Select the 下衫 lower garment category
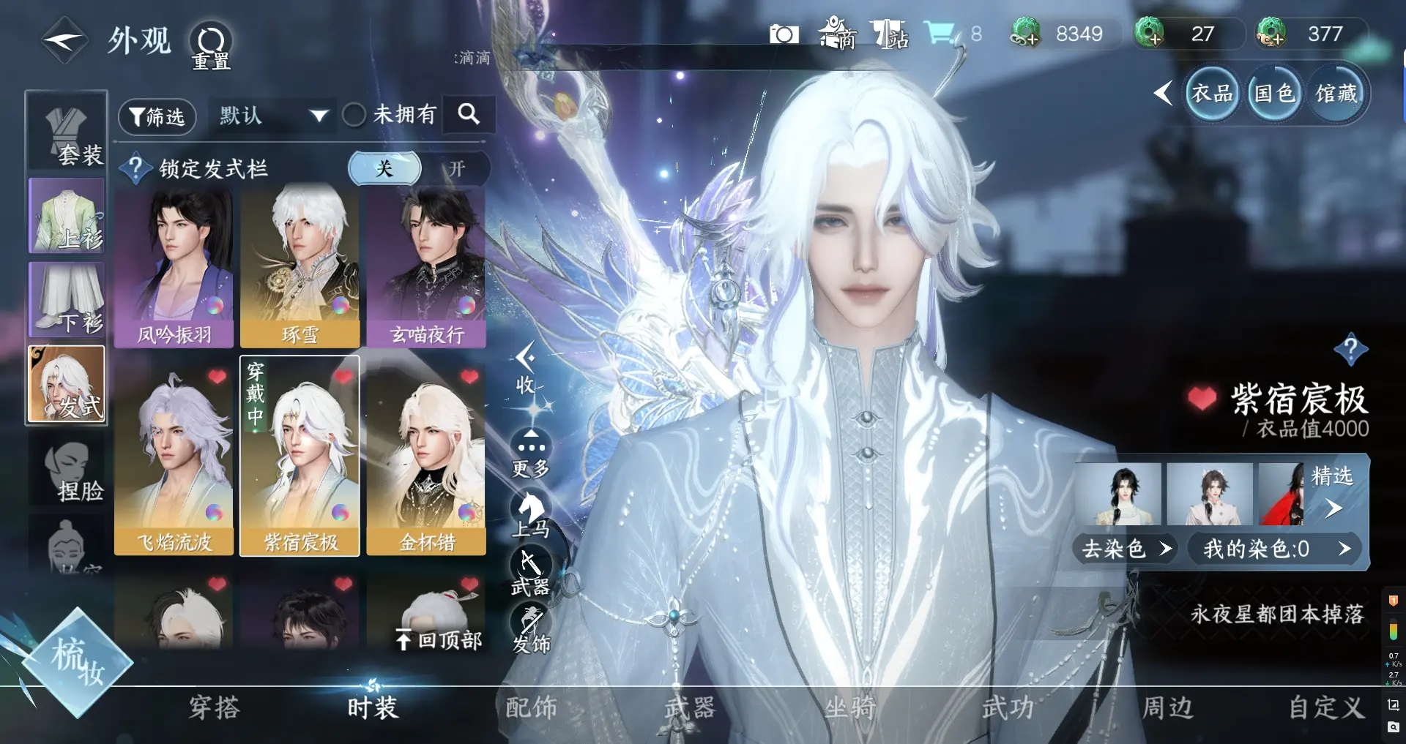 67,299
